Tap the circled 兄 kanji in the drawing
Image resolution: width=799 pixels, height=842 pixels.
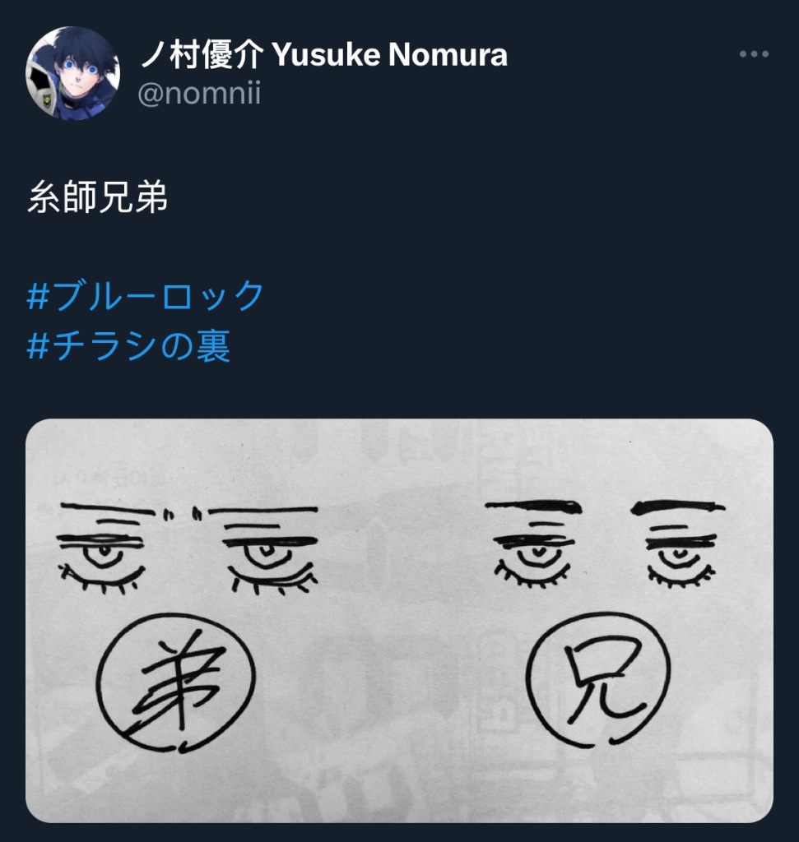pos(598,680)
